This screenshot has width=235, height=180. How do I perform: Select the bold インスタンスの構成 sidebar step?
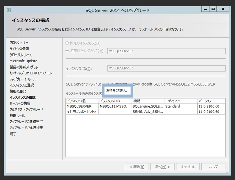(x=22, y=97)
